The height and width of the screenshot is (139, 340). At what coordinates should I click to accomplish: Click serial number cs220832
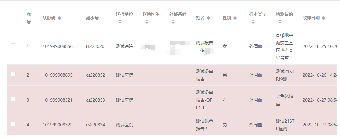(x=95, y=75)
